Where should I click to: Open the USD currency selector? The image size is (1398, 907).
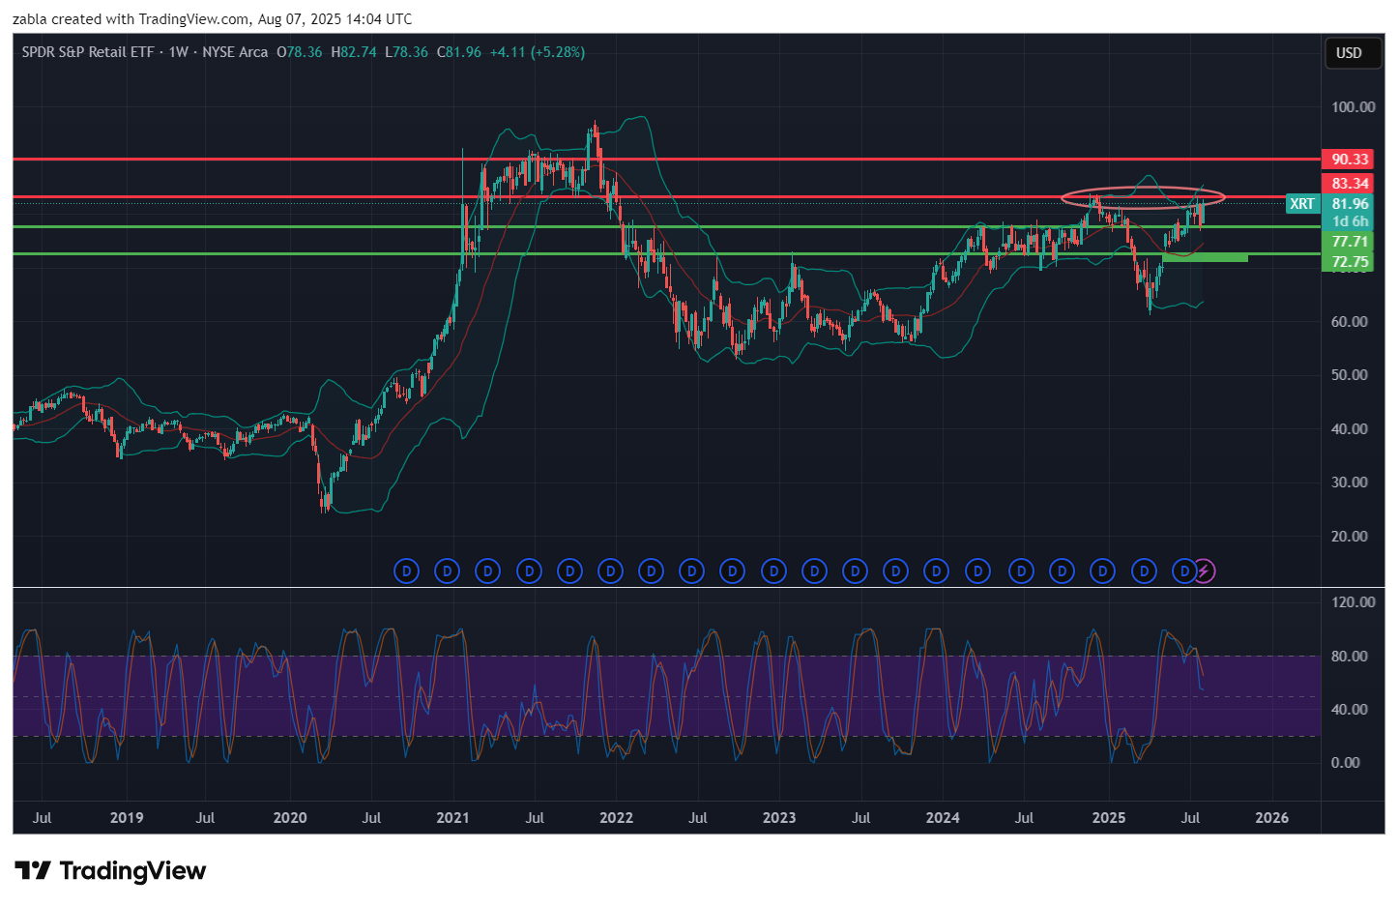coord(1349,53)
